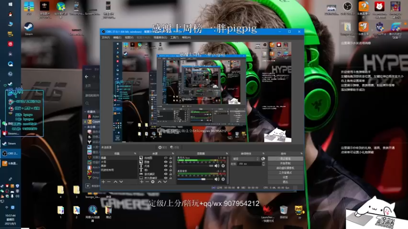Toggle visibility eye of top source row

coord(165,158)
